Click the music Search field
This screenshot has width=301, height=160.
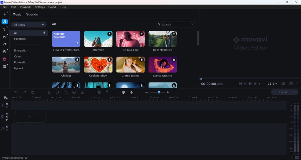[176, 25]
